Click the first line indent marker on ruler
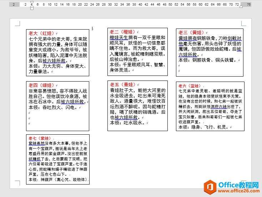 32,3
